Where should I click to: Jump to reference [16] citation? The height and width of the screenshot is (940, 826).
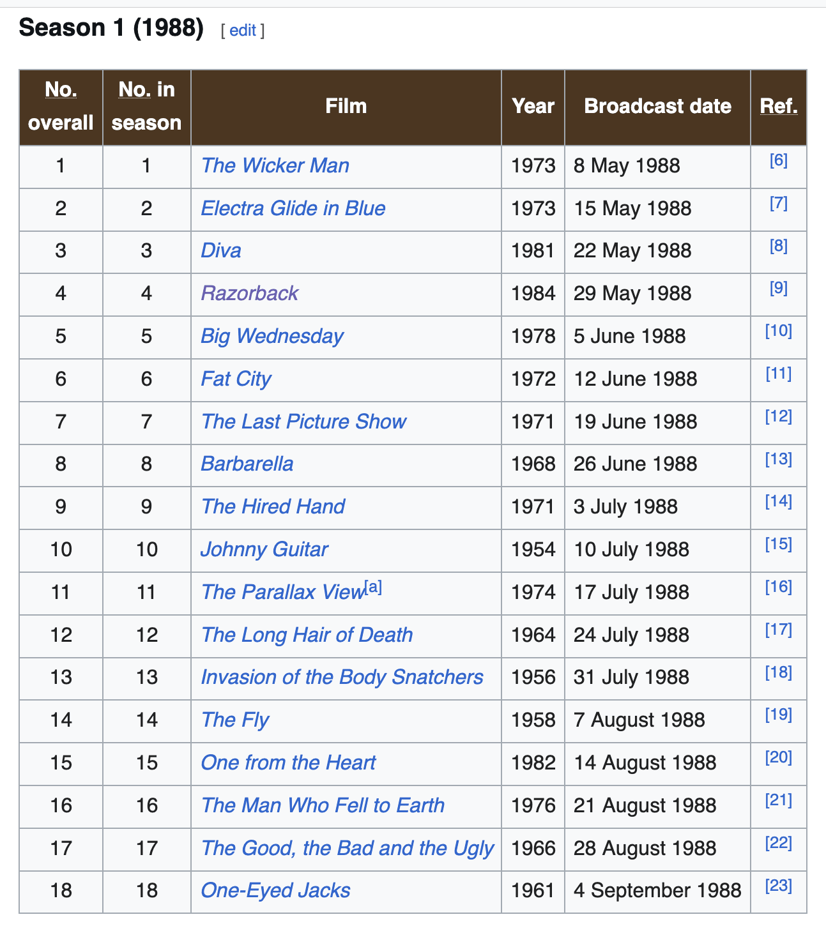pos(779,587)
